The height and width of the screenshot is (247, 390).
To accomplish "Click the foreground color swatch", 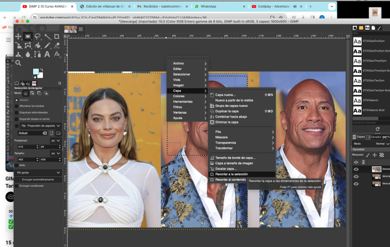I will tap(36, 72).
